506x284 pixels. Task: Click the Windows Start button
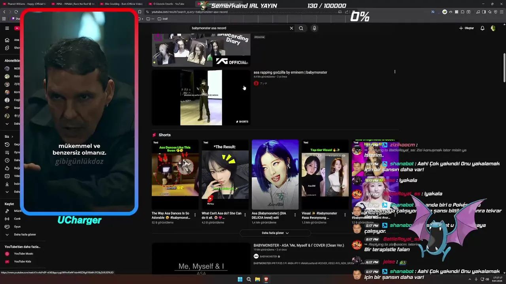click(240, 279)
